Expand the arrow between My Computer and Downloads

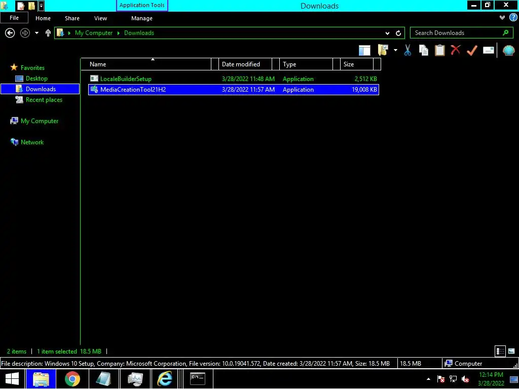coord(119,33)
